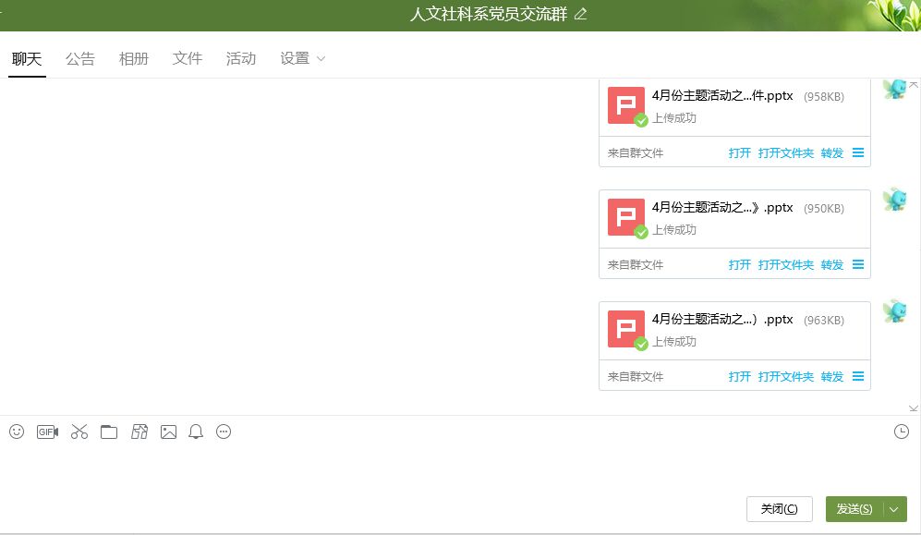Switch to the 聊天 tab
The height and width of the screenshot is (535, 921).
click(27, 59)
